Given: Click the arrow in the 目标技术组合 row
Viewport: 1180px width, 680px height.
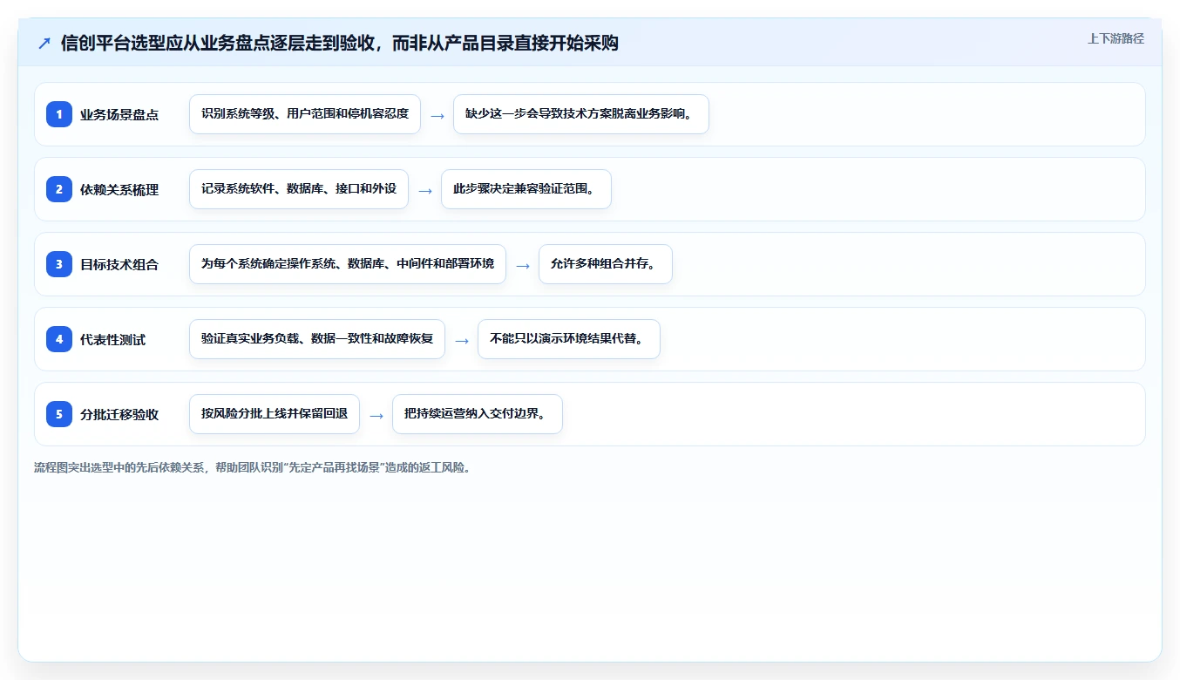Looking at the screenshot, I should click(x=523, y=265).
